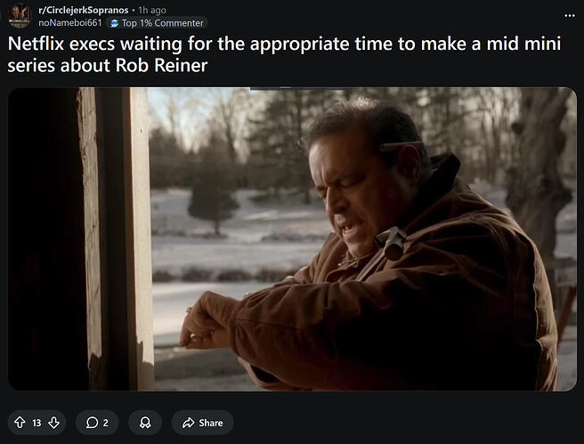The width and height of the screenshot is (584, 444).
Task: Open the post title about Rob Reiner
Action: pos(284,54)
